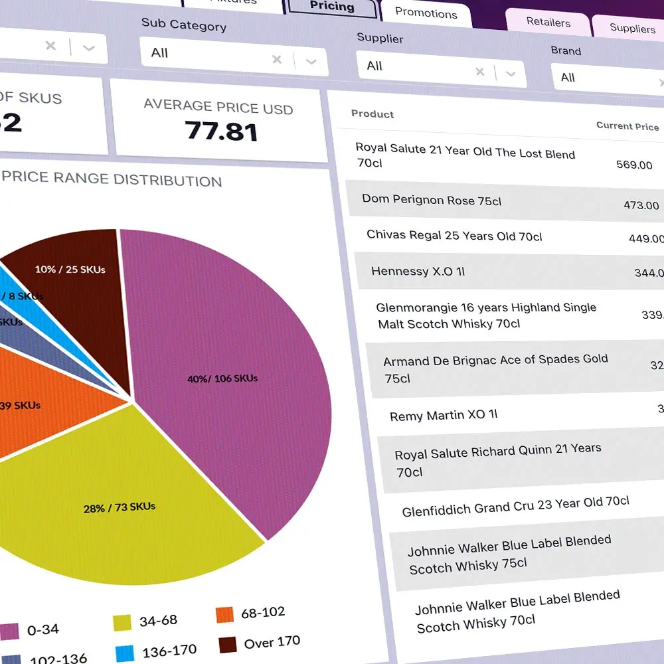Select Armand De Brignac Ace of Spades Gold
This screenshot has height=664, width=664.
(517, 369)
